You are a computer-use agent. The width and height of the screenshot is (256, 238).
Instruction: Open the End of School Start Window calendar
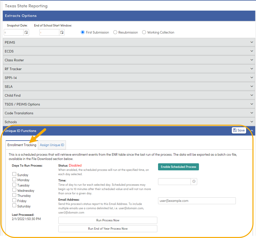[61, 32]
